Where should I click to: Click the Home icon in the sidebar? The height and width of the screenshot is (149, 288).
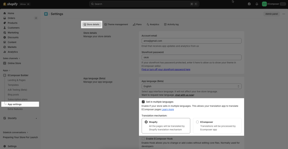[x=5, y=13]
